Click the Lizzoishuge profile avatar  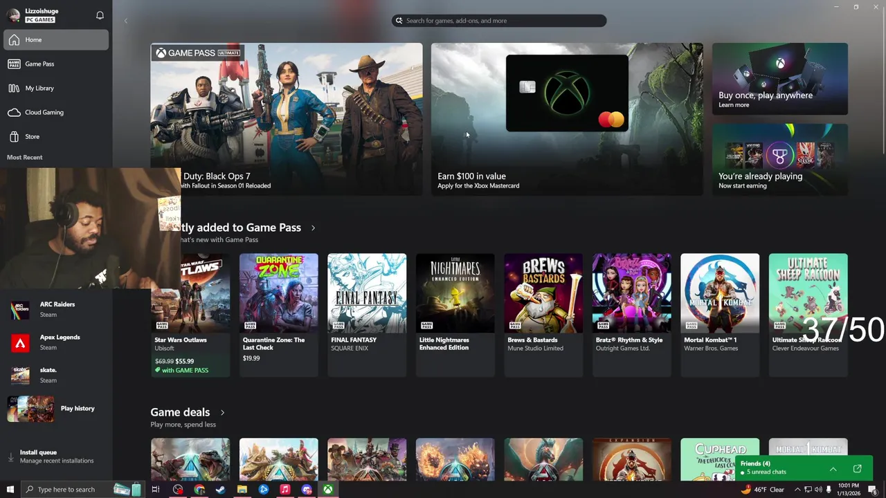[x=13, y=15]
